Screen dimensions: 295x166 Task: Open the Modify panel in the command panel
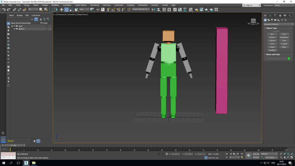(x=269, y=16)
